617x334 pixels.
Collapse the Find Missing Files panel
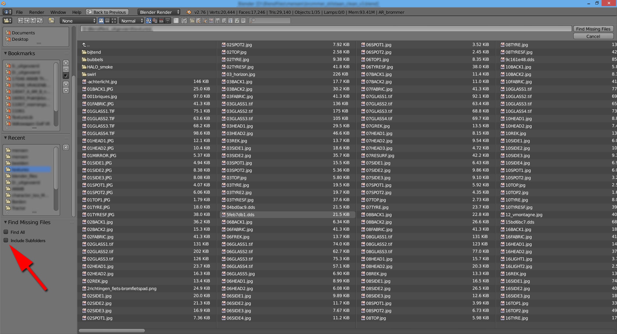(x=5, y=222)
